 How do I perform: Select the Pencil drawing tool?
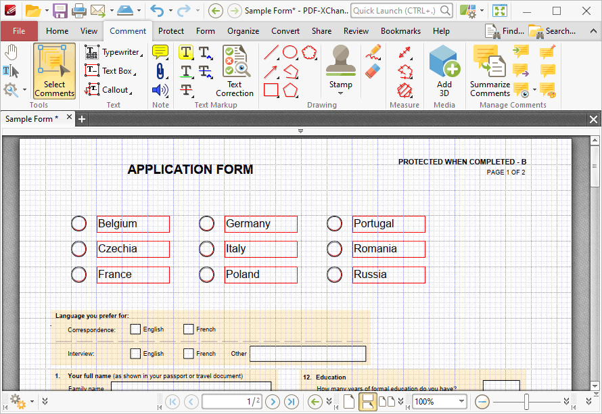pyautogui.click(x=373, y=52)
